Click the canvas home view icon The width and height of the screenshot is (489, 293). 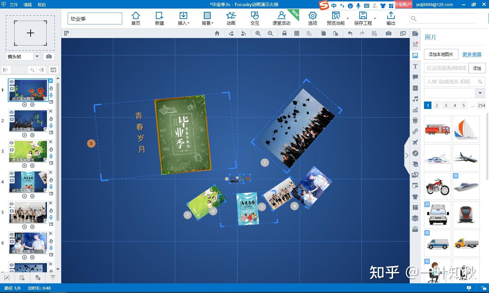217,33
